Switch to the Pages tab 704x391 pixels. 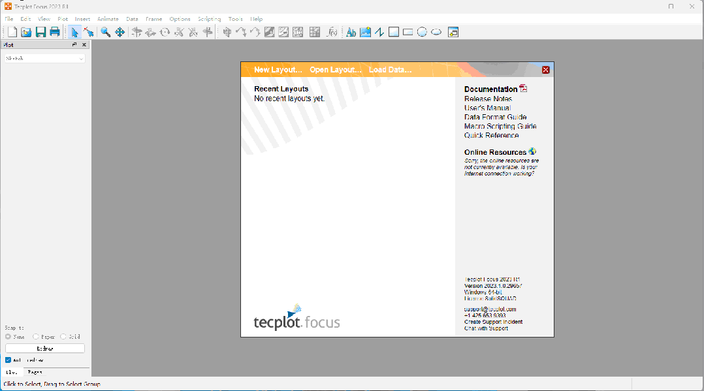pyautogui.click(x=35, y=372)
